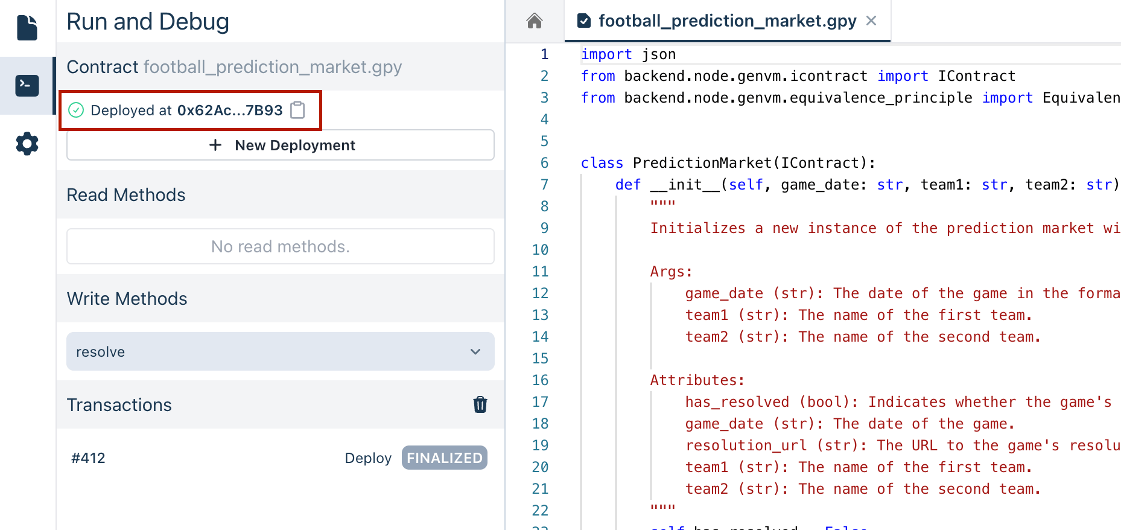
Task: Click the FINALIZED status badge
Action: [444, 458]
